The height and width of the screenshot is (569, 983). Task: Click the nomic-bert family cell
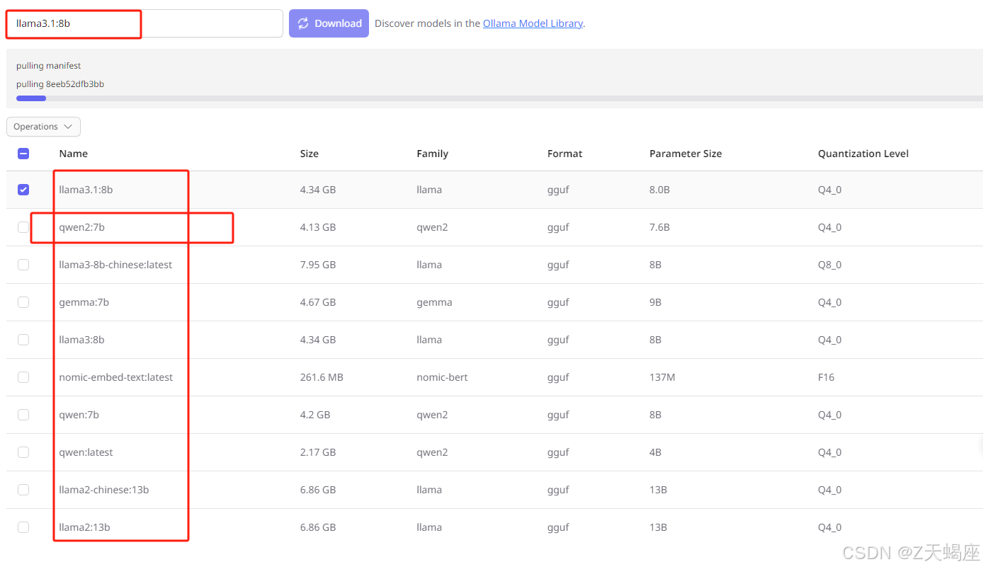[x=442, y=377]
